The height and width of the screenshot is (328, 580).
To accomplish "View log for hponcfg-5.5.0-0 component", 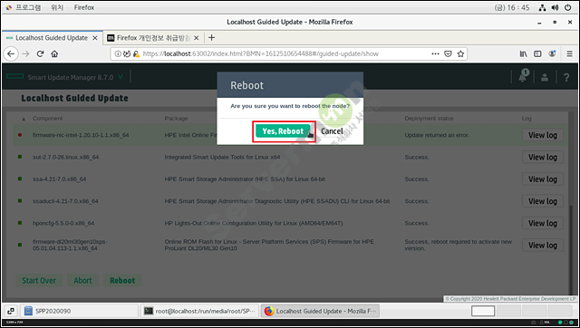I will pos(543,224).
